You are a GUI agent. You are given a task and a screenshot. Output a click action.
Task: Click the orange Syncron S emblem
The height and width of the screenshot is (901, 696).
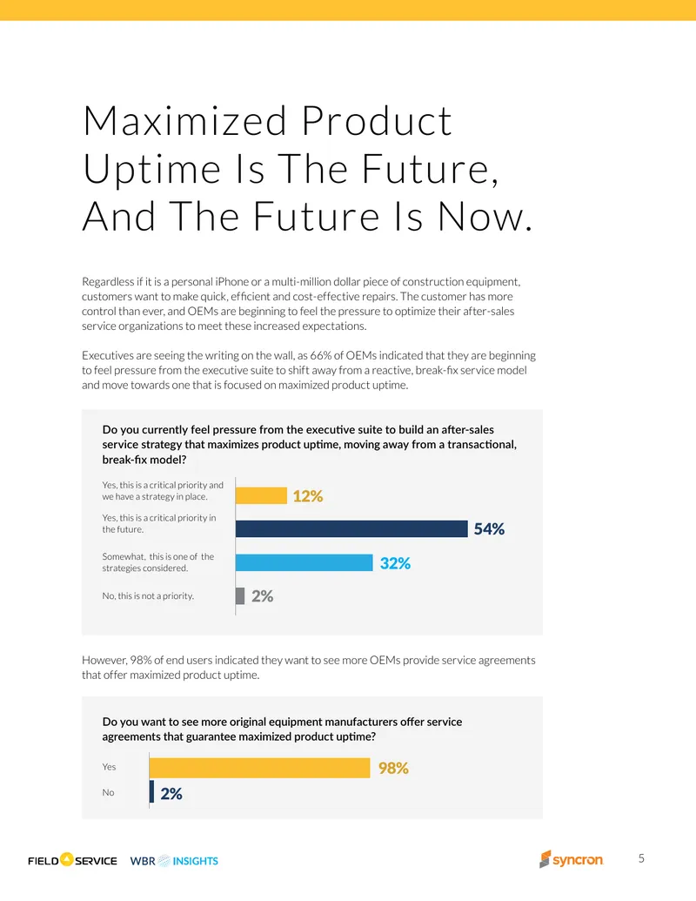545,859
